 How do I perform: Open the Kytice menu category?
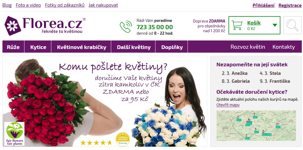(38, 47)
